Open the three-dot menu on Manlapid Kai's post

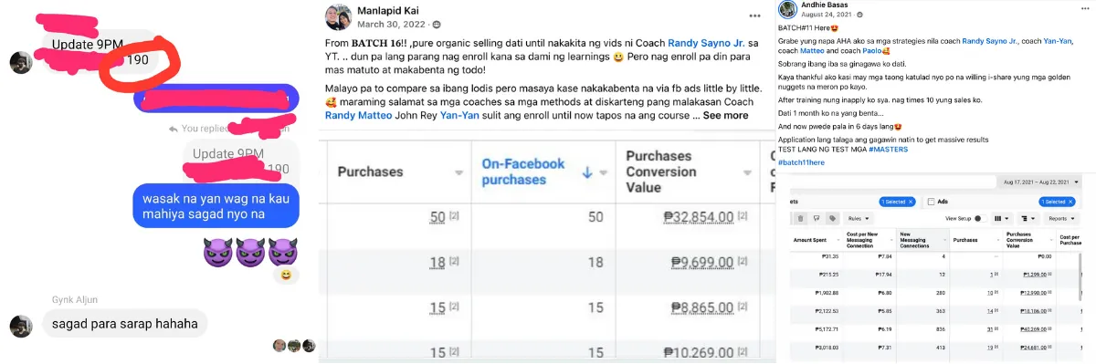click(754, 16)
